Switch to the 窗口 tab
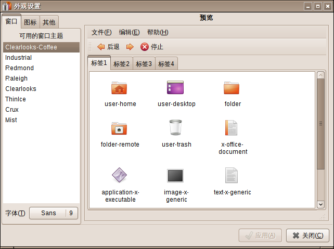This screenshot has width=334, height=249. [11, 21]
